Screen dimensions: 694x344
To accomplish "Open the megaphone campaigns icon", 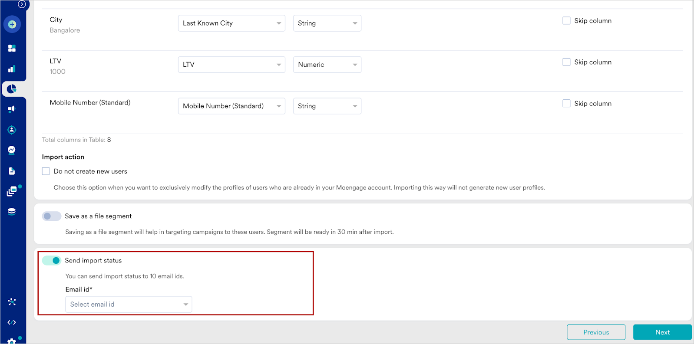I will (x=12, y=109).
